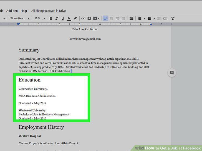Click the Education heading
This screenshot has height=151, width=202.
29,80
